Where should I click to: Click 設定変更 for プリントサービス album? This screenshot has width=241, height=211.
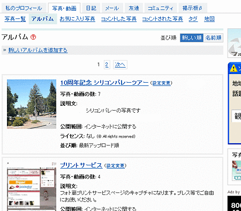(116, 166)
